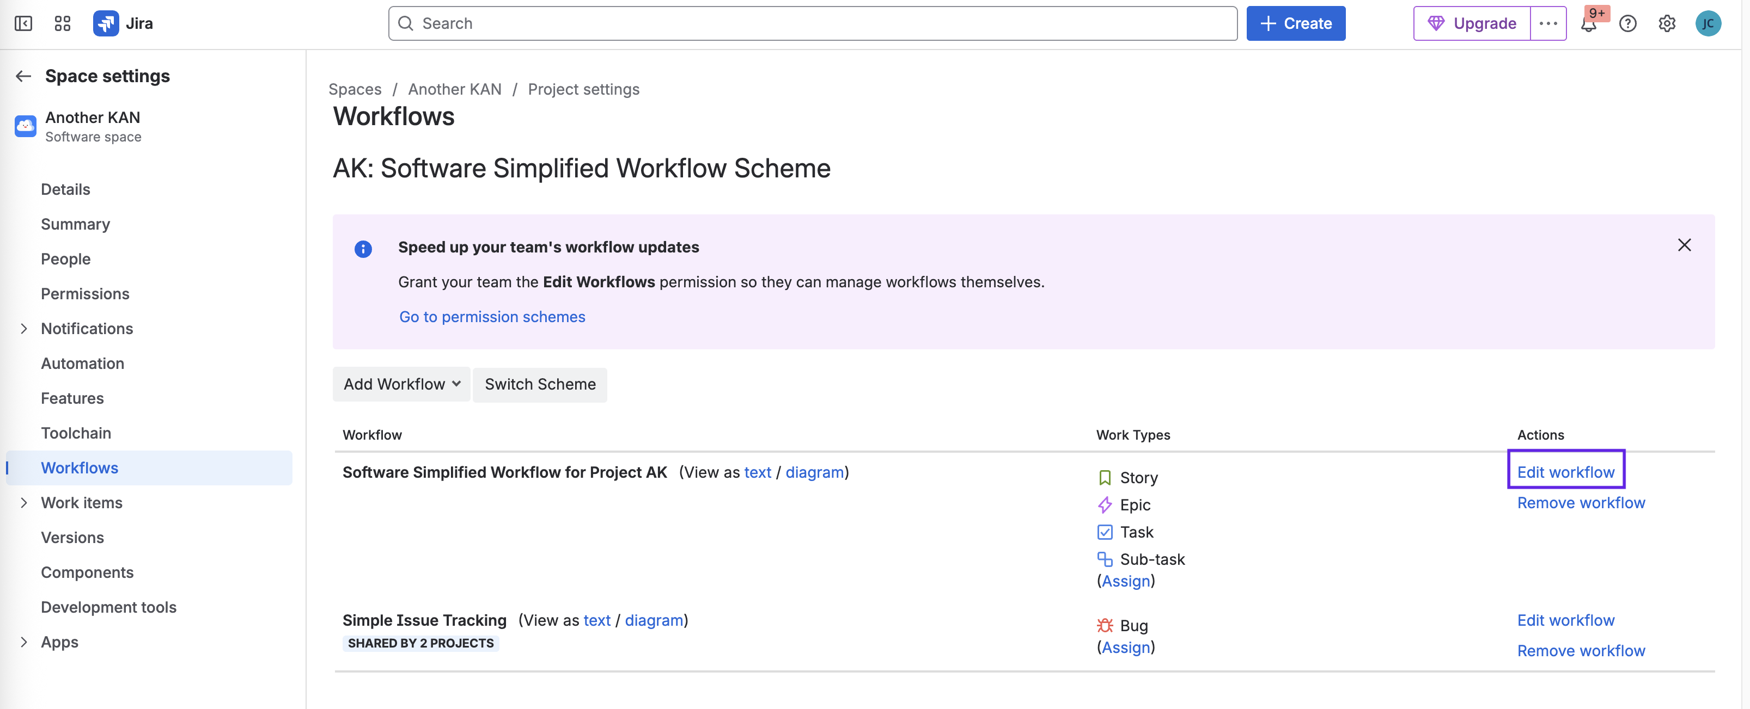Click Edit workflow for Simple Issue Tracking
1750x709 pixels.
click(x=1565, y=620)
